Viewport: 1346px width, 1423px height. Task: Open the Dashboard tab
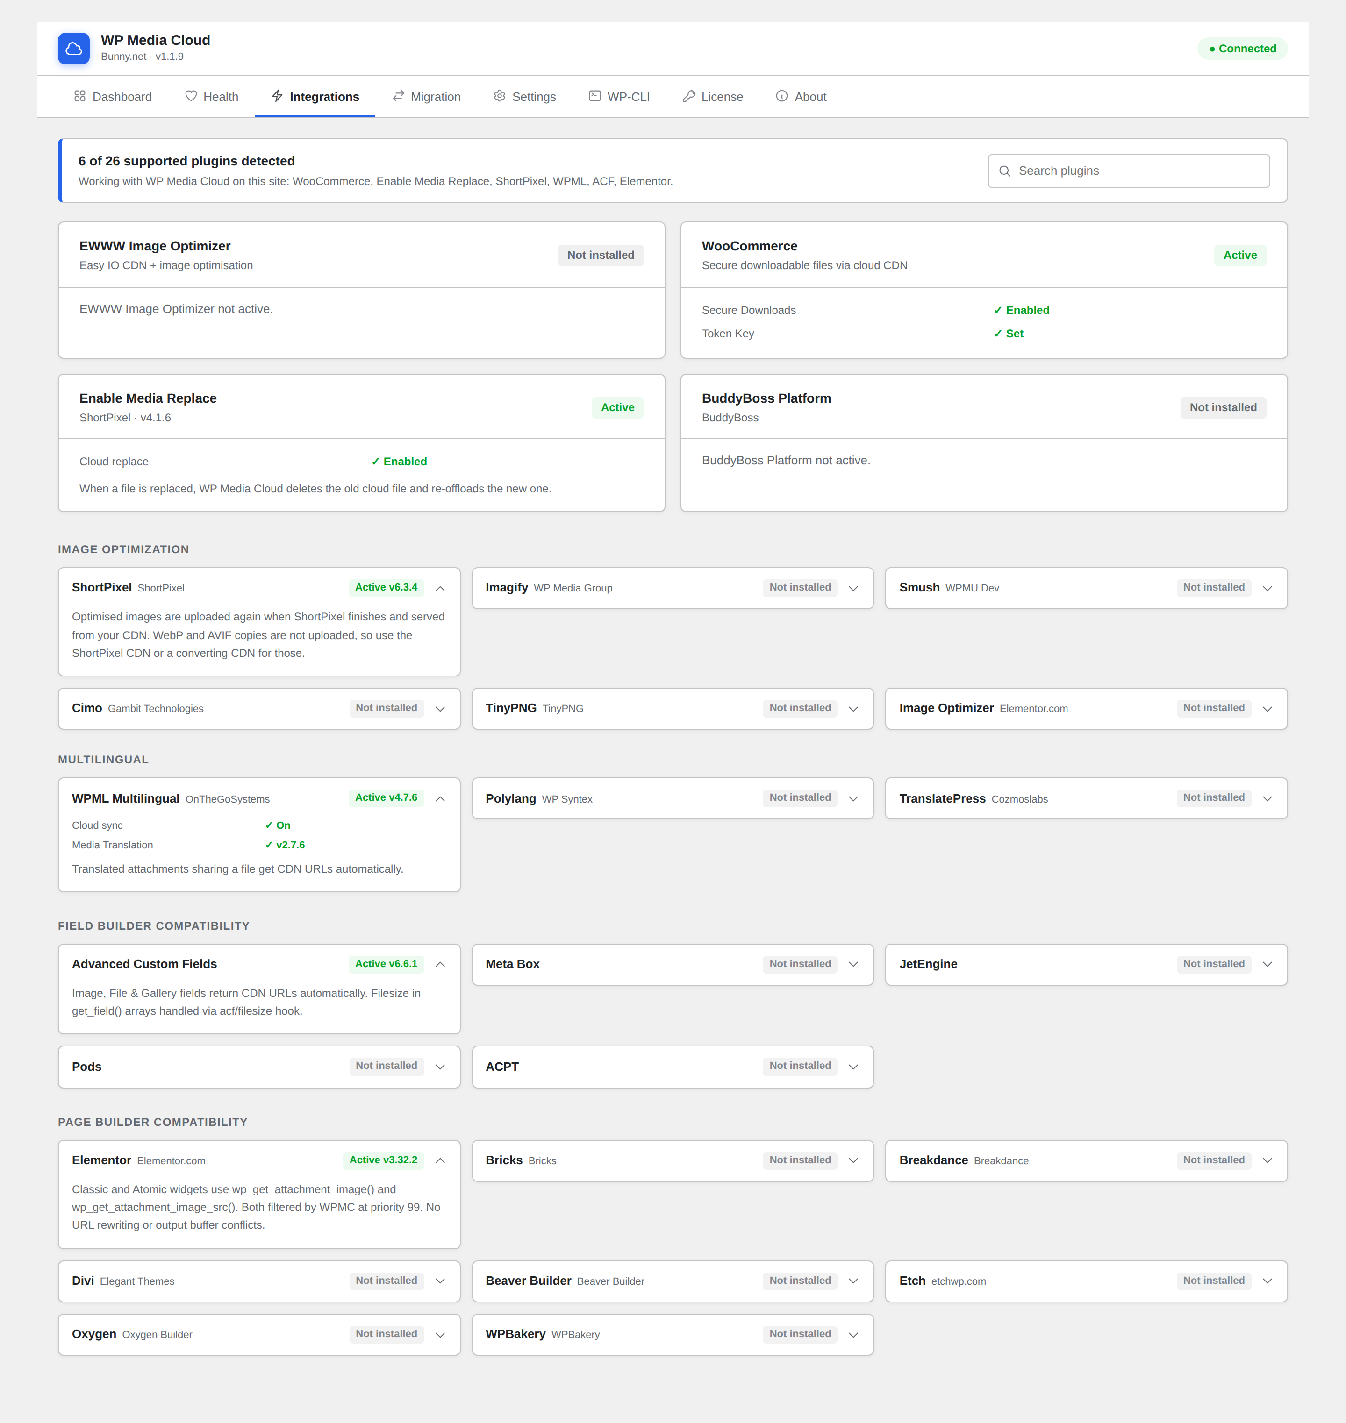113,97
